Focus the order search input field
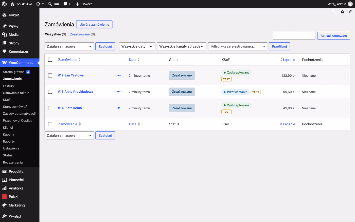This screenshot has height=222, width=355. (x=294, y=36)
